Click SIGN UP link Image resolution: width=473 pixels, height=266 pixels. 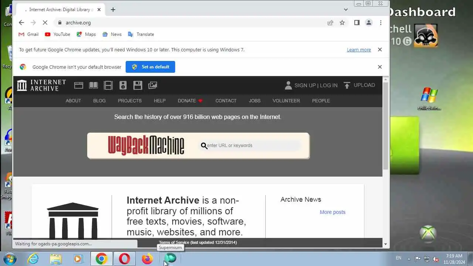point(305,85)
